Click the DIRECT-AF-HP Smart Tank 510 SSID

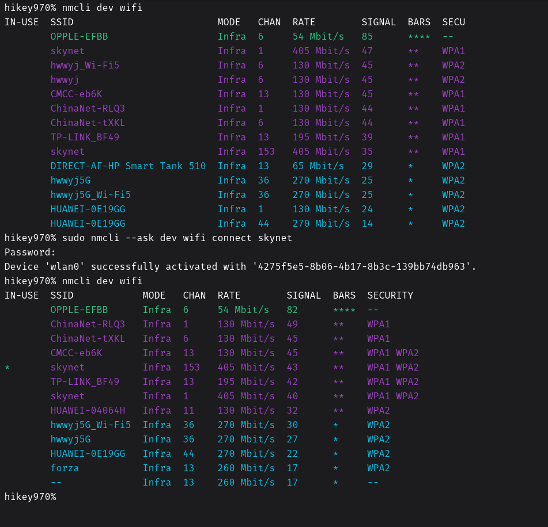point(128,166)
